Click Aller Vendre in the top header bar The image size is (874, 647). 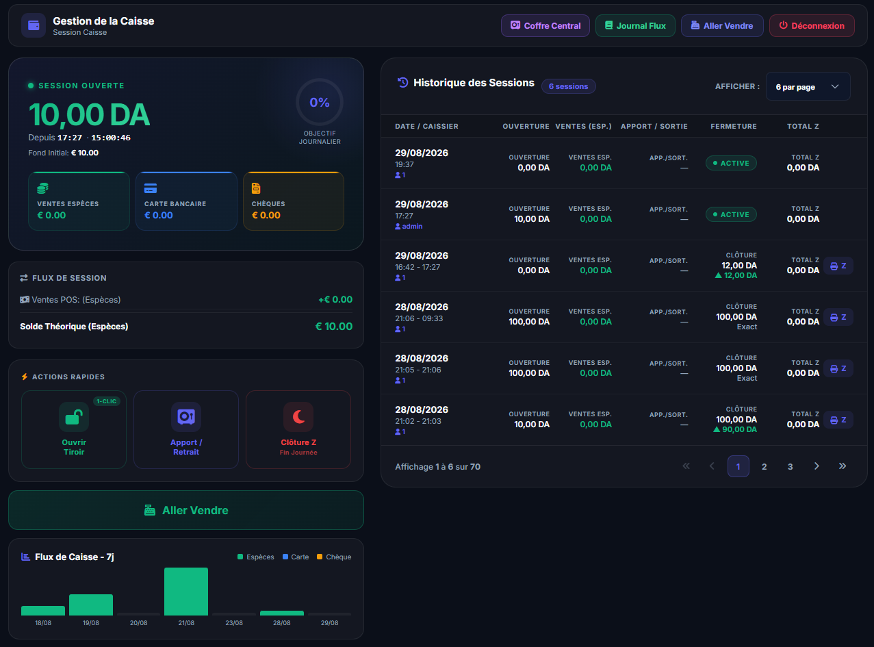722,26
